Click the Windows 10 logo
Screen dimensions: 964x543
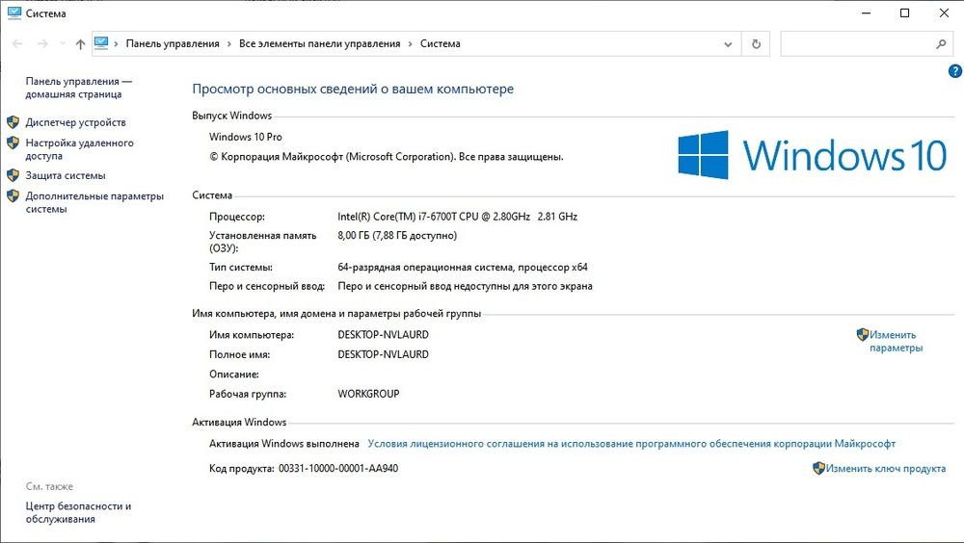[812, 154]
